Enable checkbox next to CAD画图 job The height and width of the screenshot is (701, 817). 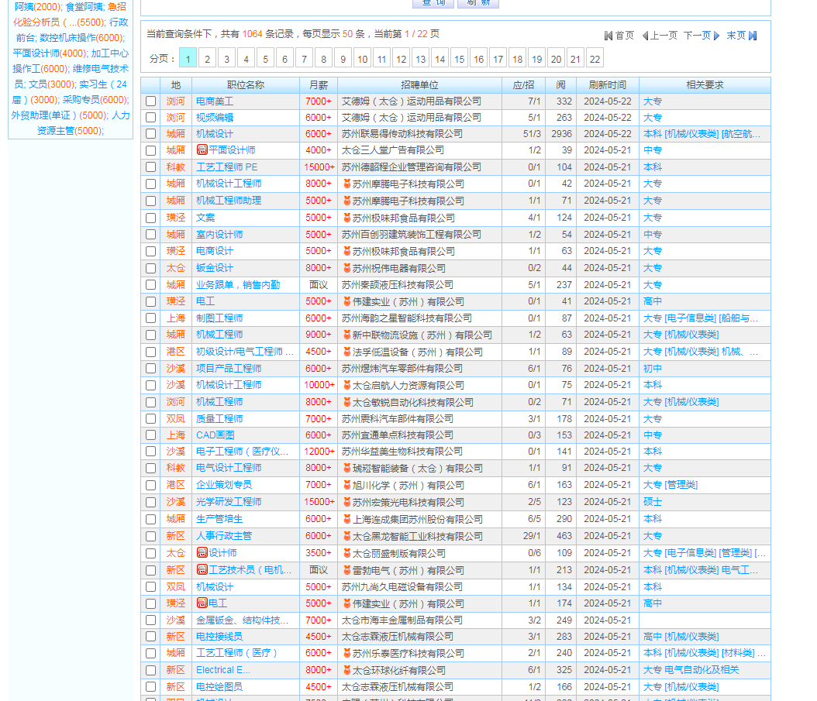[x=150, y=435]
